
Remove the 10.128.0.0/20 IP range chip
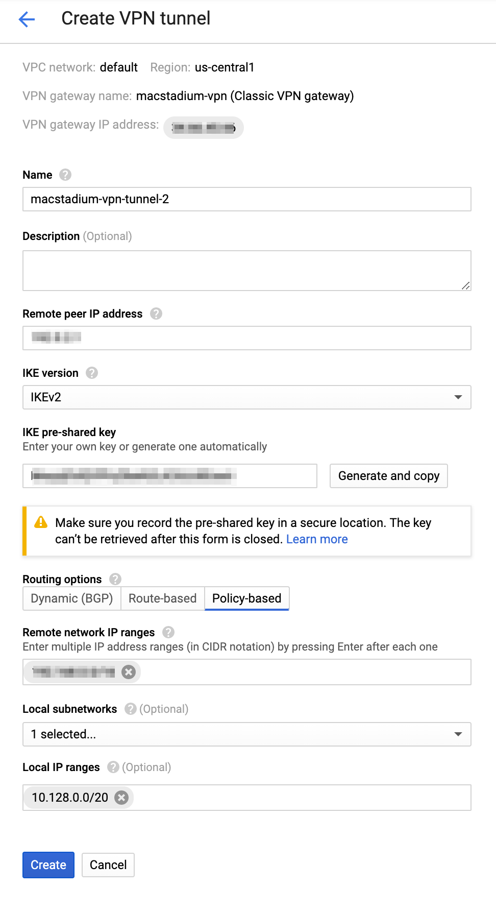(x=121, y=798)
